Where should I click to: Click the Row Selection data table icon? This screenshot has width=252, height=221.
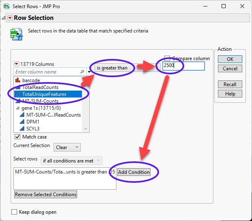[x=17, y=34]
